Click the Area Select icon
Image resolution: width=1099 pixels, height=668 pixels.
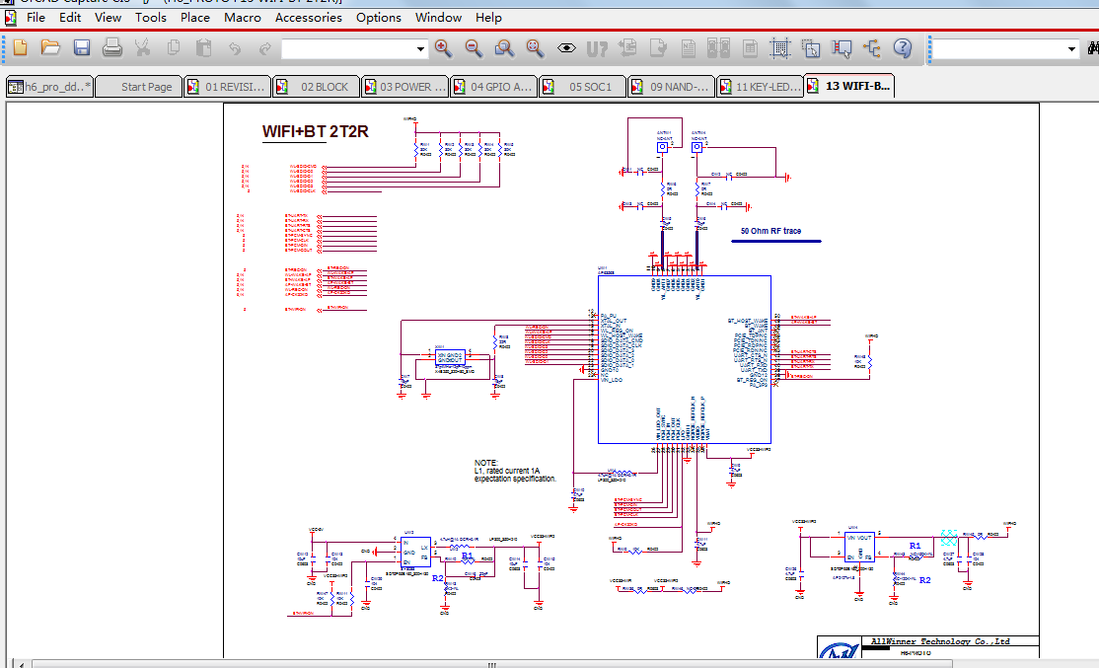click(x=811, y=47)
